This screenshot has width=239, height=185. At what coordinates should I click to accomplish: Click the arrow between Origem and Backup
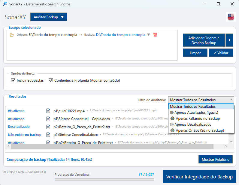point(81,35)
